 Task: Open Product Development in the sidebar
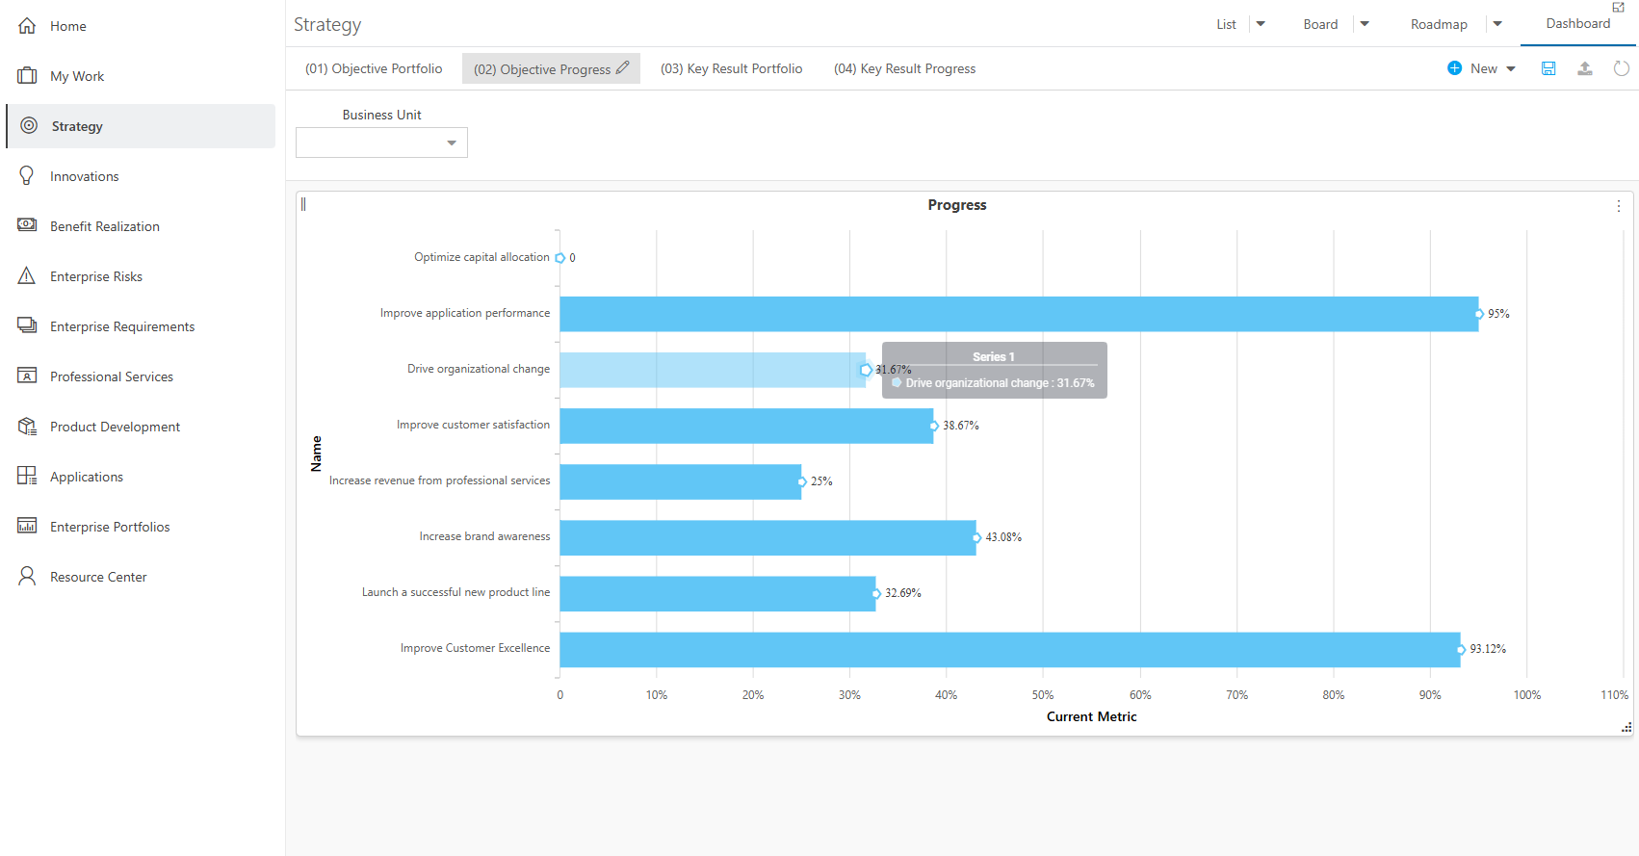pos(141,427)
